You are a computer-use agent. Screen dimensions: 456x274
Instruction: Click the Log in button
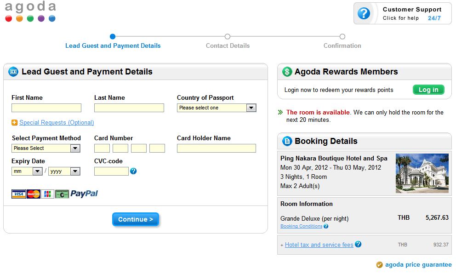[428, 90]
